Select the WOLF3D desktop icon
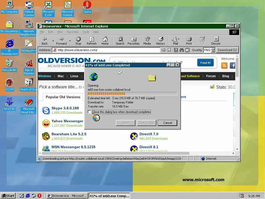 point(10,104)
